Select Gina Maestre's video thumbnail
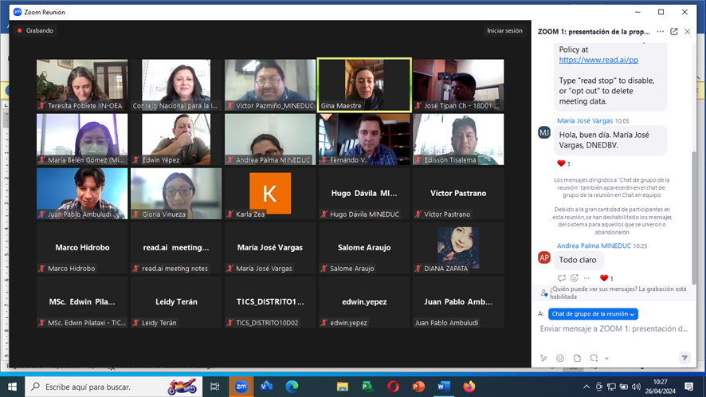This screenshot has width=706, height=397. pos(363,85)
